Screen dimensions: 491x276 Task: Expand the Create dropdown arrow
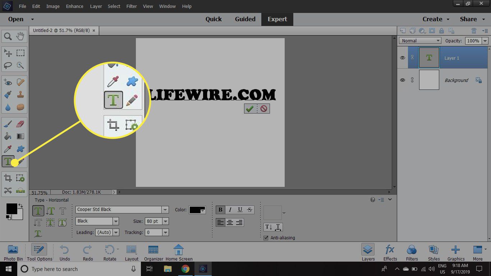pyautogui.click(x=448, y=19)
